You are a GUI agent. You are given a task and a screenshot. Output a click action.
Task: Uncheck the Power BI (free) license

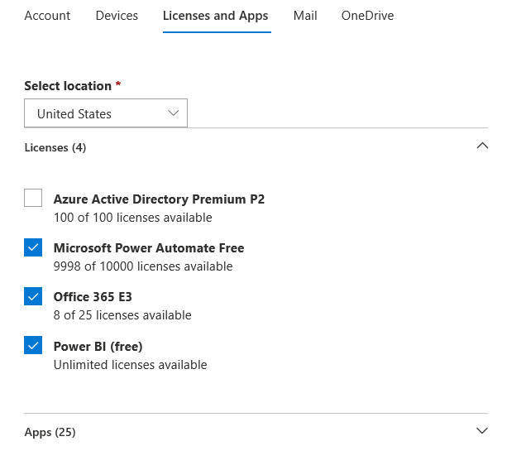[33, 346]
